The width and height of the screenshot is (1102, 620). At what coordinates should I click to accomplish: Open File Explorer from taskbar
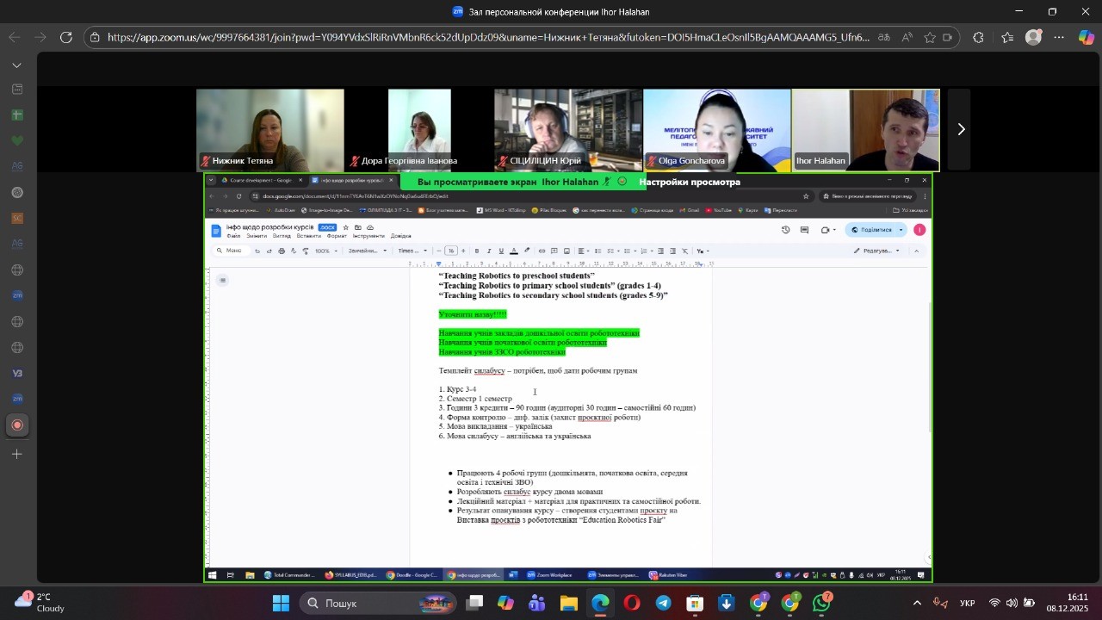tap(569, 604)
